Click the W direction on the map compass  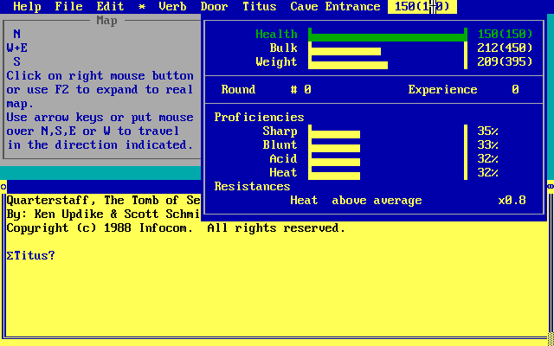click(x=10, y=48)
